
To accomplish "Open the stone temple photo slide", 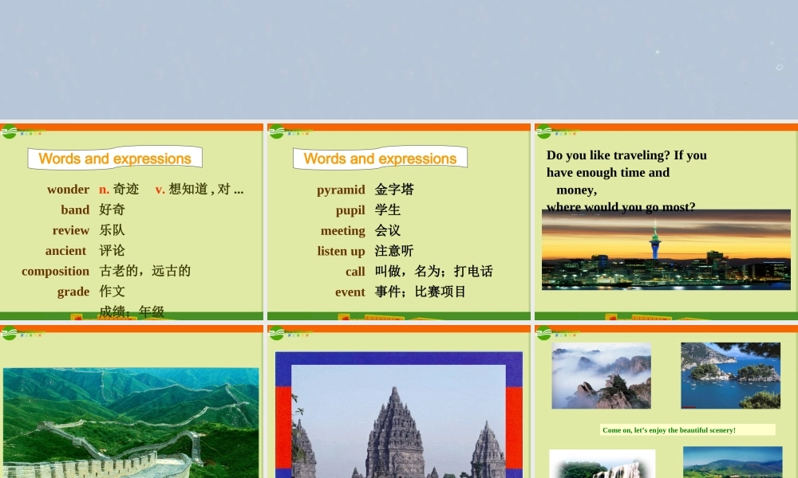I will point(398,402).
